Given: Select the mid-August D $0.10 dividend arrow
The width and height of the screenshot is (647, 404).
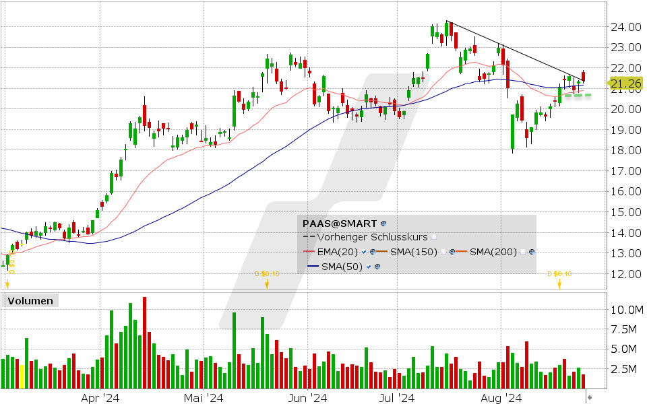Looking at the screenshot, I should pos(559,283).
